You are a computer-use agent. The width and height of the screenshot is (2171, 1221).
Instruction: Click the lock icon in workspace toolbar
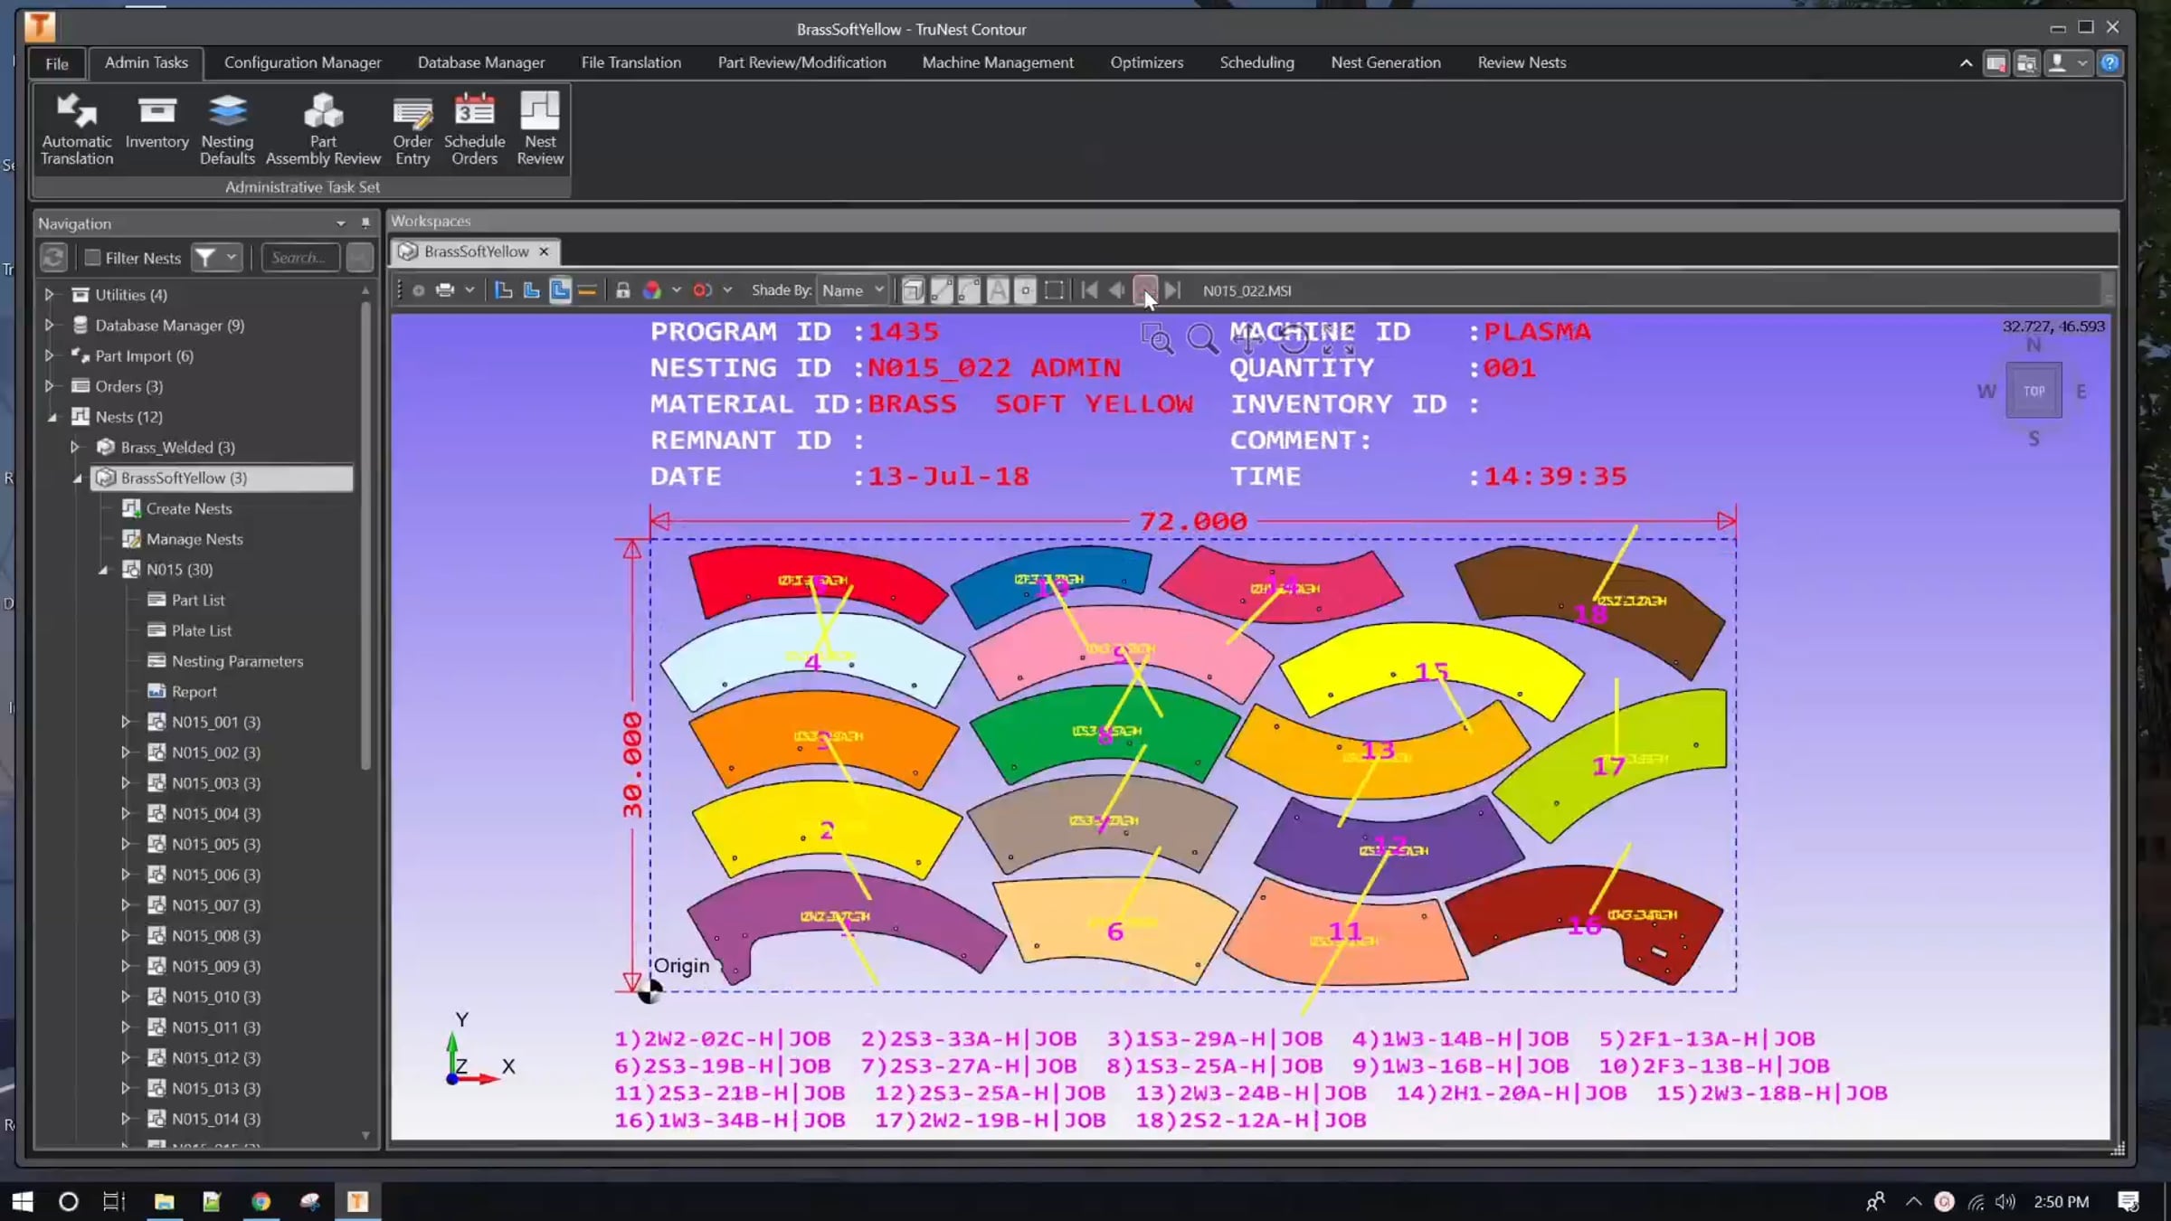tap(622, 290)
